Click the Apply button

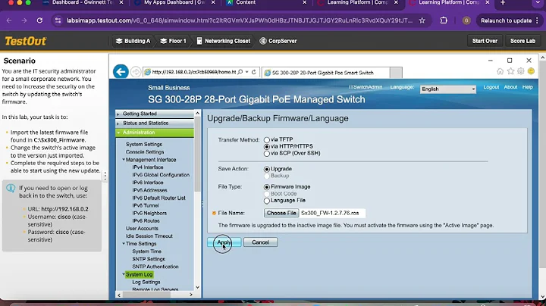point(224,242)
